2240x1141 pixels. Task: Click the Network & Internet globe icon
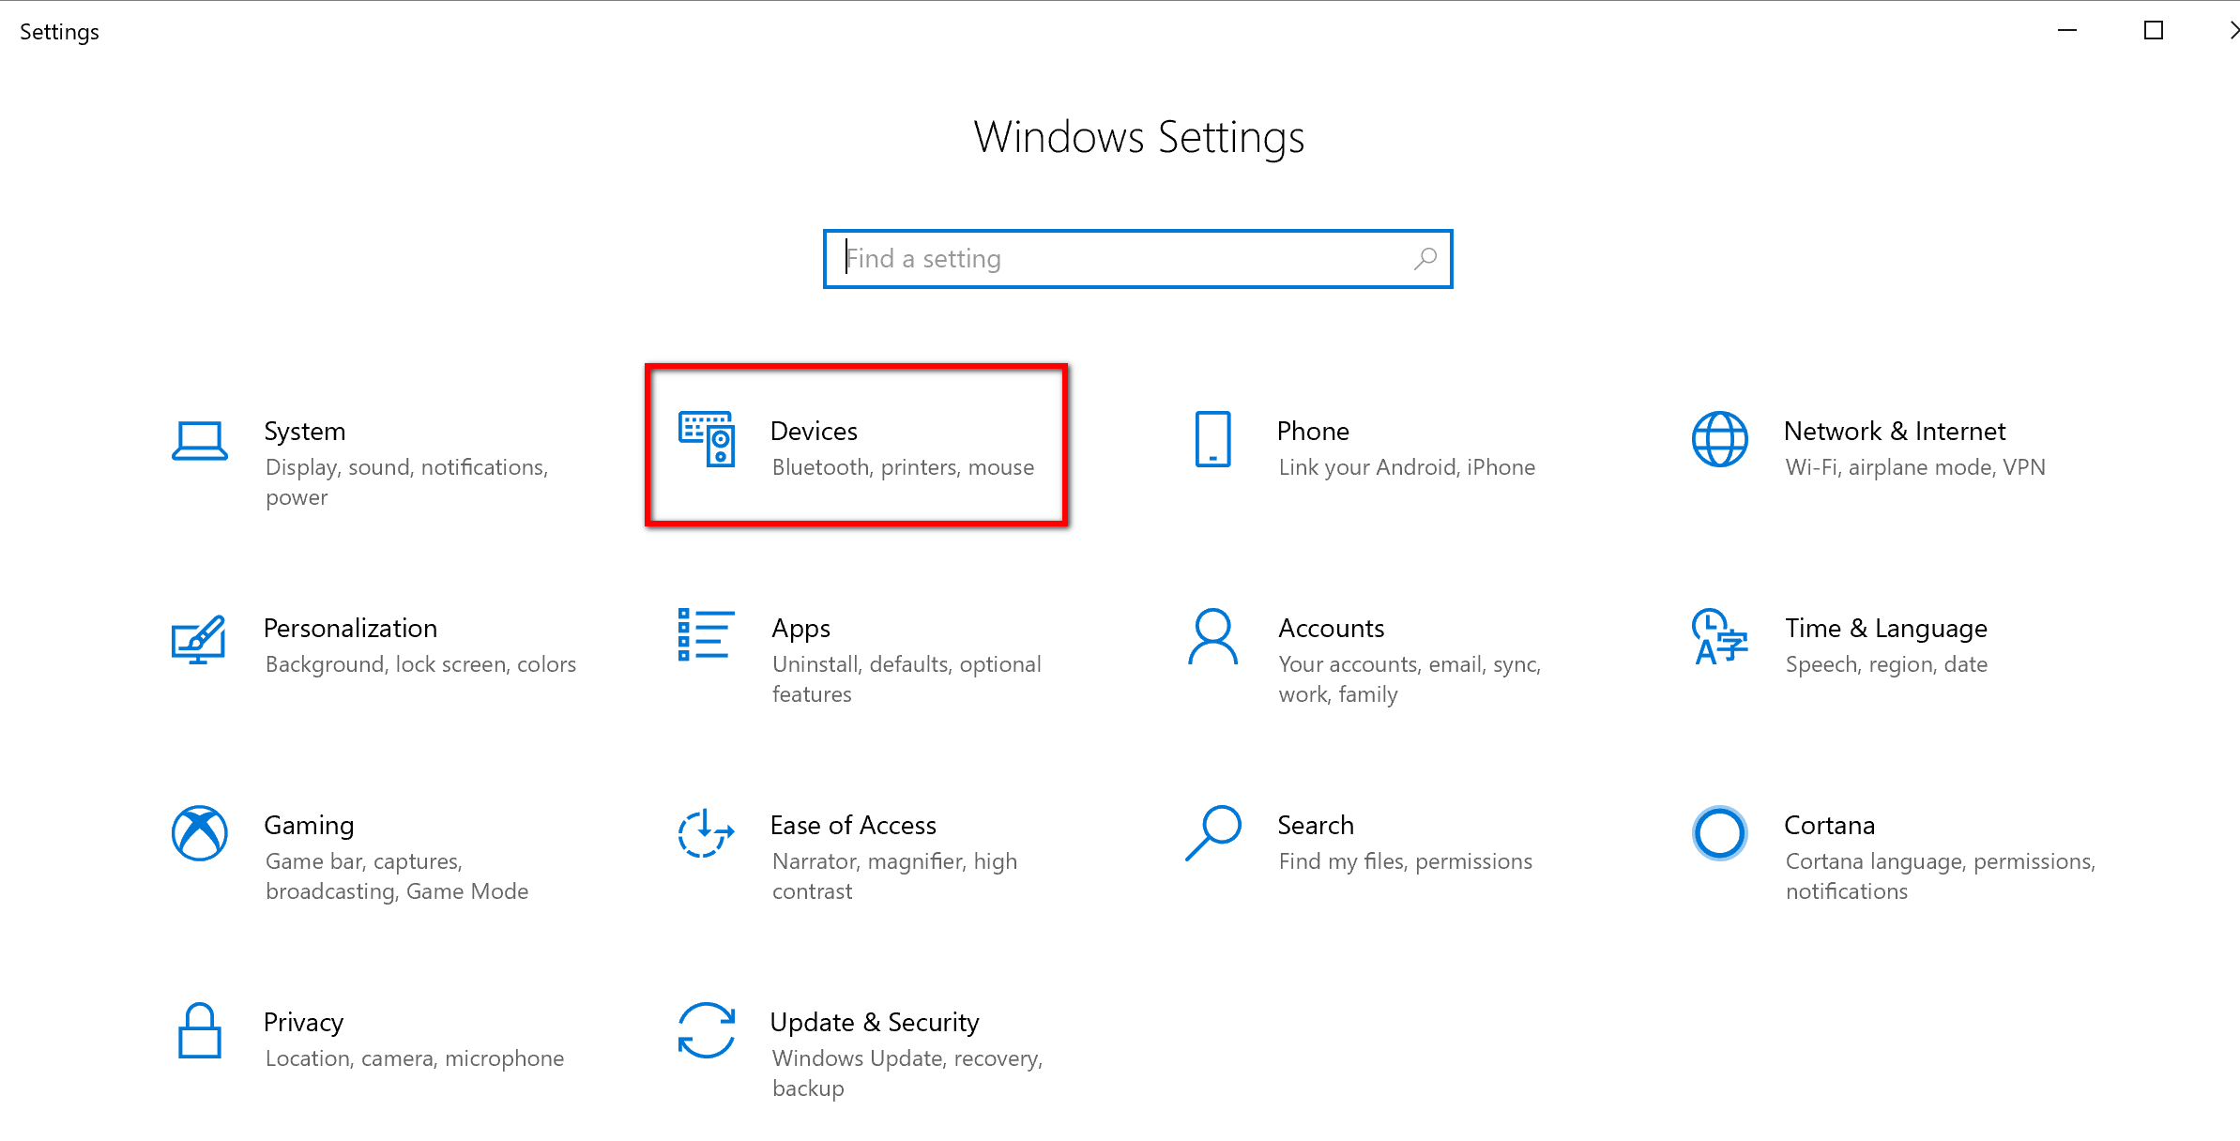coord(1719,439)
